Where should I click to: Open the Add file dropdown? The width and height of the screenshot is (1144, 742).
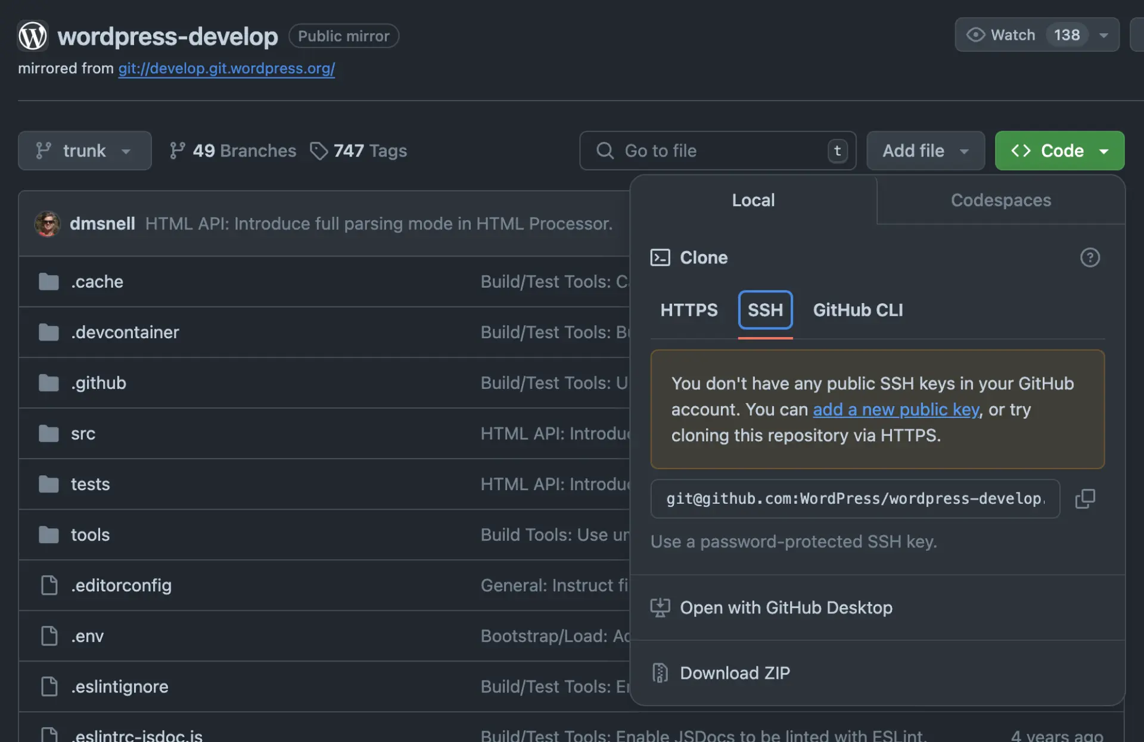[x=925, y=151]
